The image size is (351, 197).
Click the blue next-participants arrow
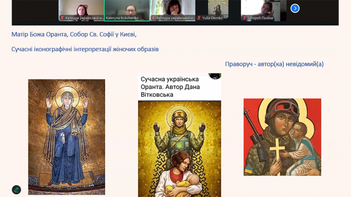tap(295, 8)
